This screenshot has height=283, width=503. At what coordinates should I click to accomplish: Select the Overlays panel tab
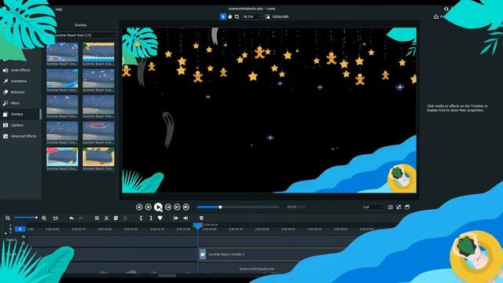(x=20, y=114)
